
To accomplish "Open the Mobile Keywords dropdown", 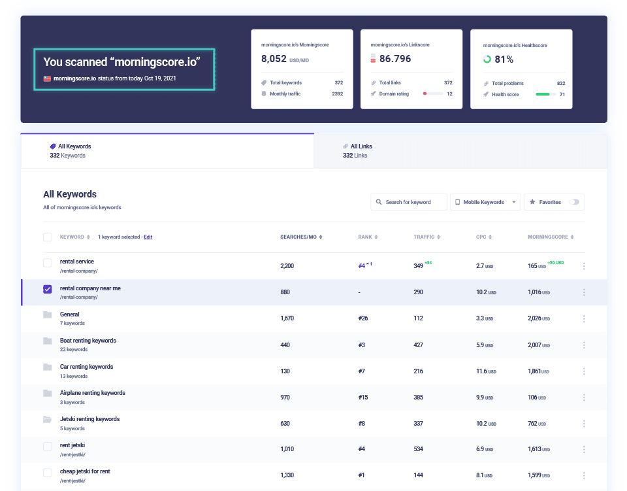I will [x=485, y=202].
